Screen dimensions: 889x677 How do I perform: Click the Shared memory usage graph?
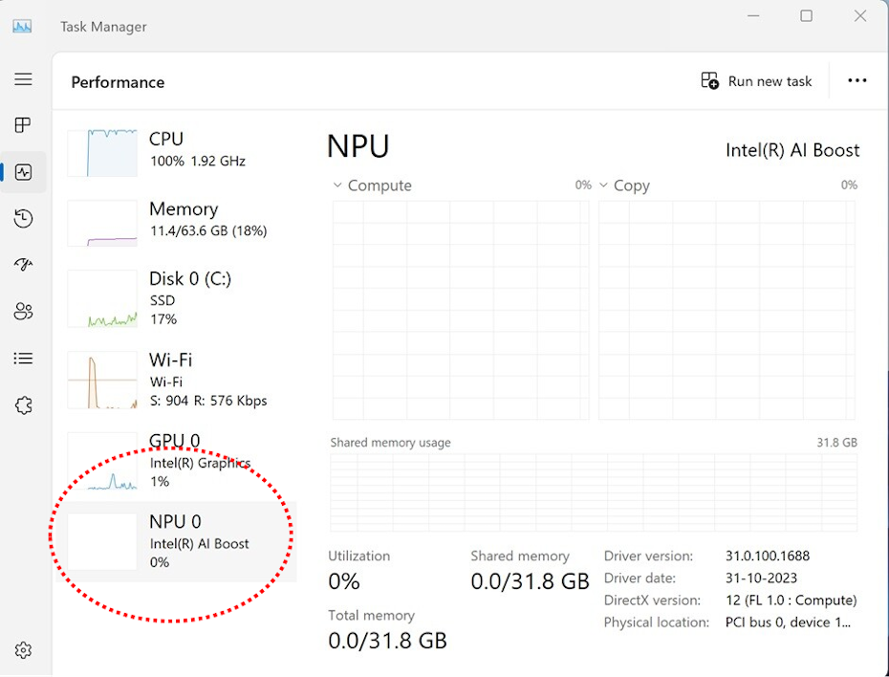coord(593,492)
